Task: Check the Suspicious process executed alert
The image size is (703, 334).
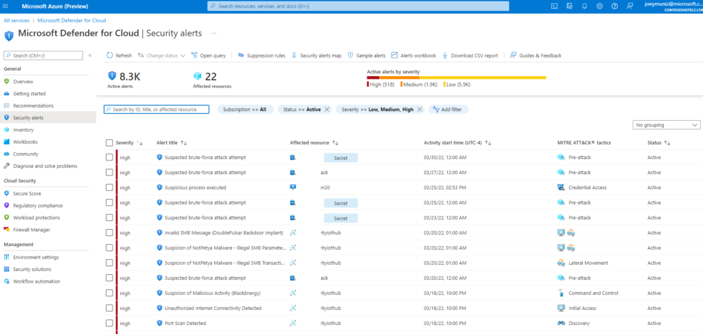Action: point(109,187)
